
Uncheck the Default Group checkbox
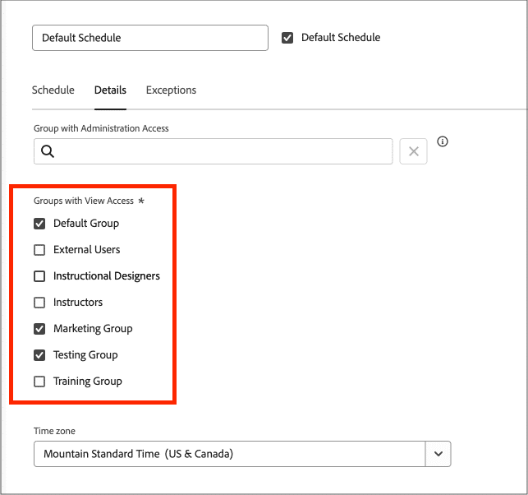pos(39,224)
